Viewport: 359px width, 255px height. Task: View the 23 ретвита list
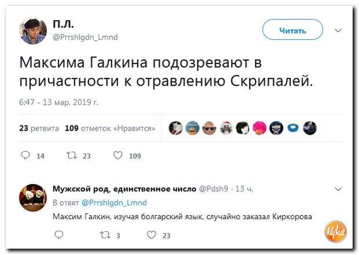point(39,128)
